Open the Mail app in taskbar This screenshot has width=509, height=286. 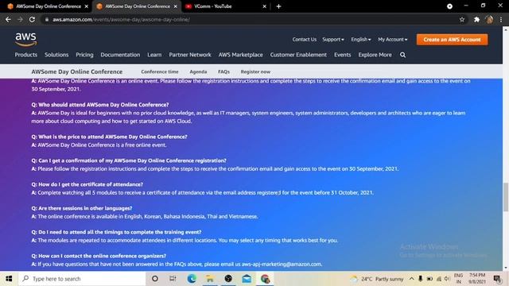(x=247, y=279)
